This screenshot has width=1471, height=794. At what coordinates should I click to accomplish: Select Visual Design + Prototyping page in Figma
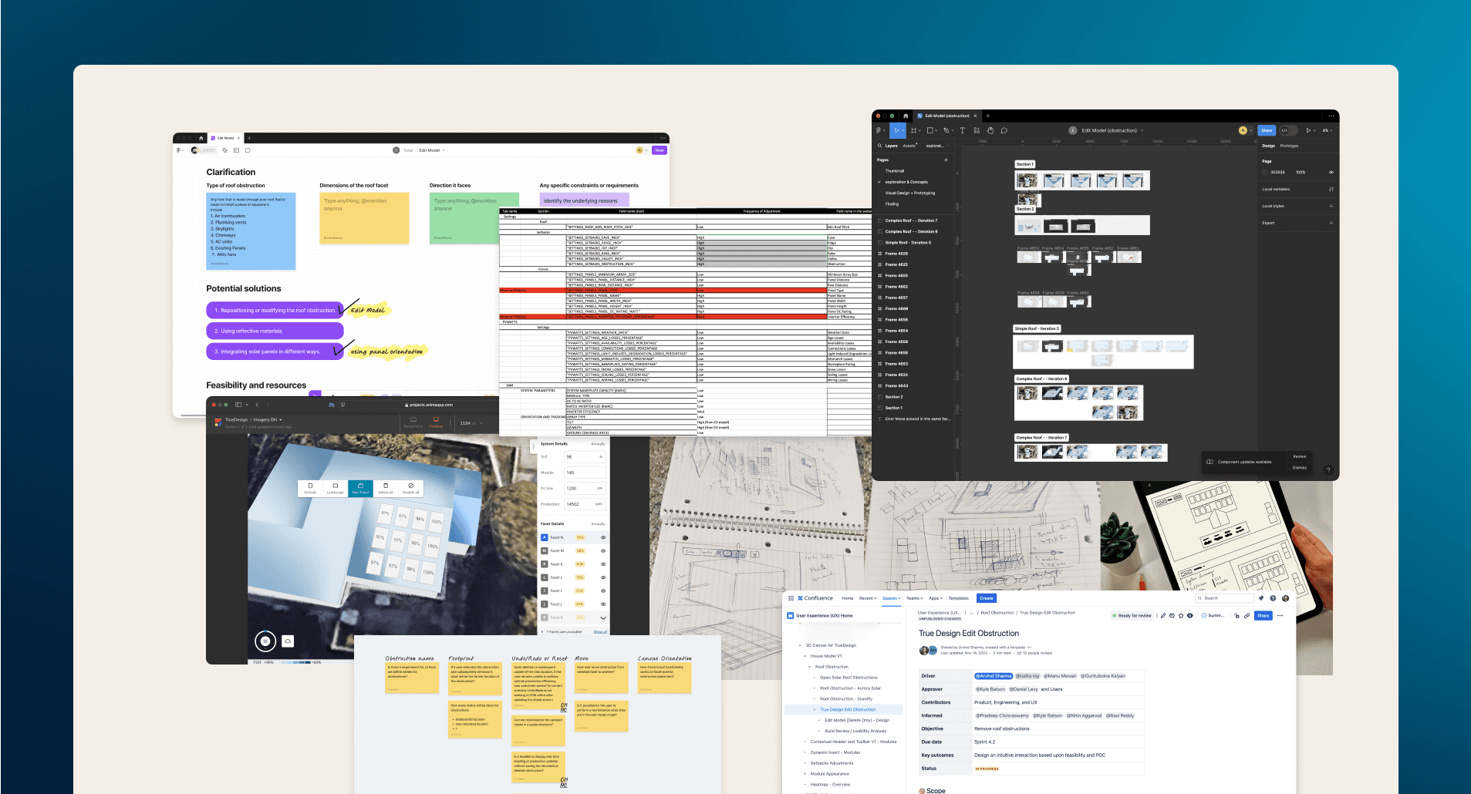tap(910, 193)
